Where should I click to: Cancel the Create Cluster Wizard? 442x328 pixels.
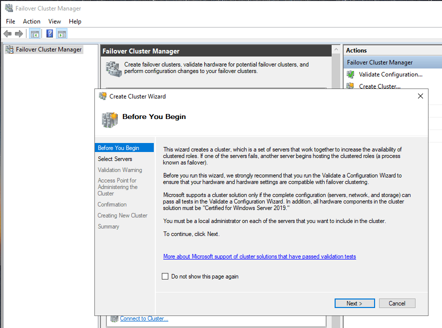397,303
